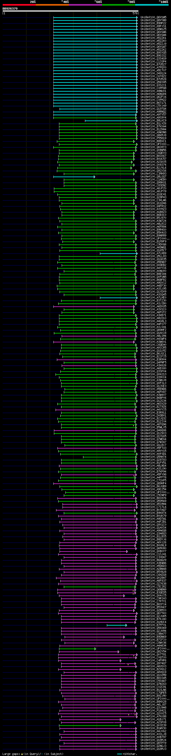This screenshot has width=171, height=756.
Task: Click hit label UniRef100_A2SKX5
Action: 153,162
